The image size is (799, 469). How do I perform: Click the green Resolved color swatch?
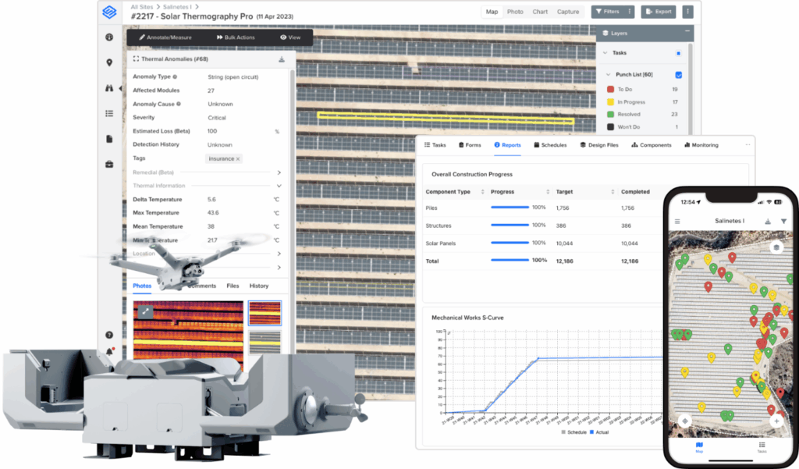coord(610,114)
